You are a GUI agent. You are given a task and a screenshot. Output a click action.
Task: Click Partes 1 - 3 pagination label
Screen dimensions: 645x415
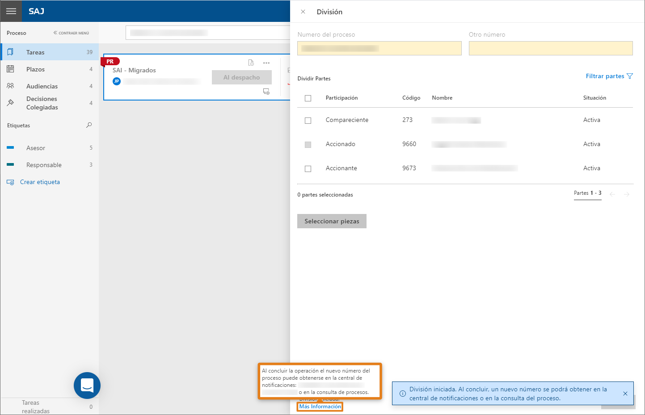coord(587,193)
